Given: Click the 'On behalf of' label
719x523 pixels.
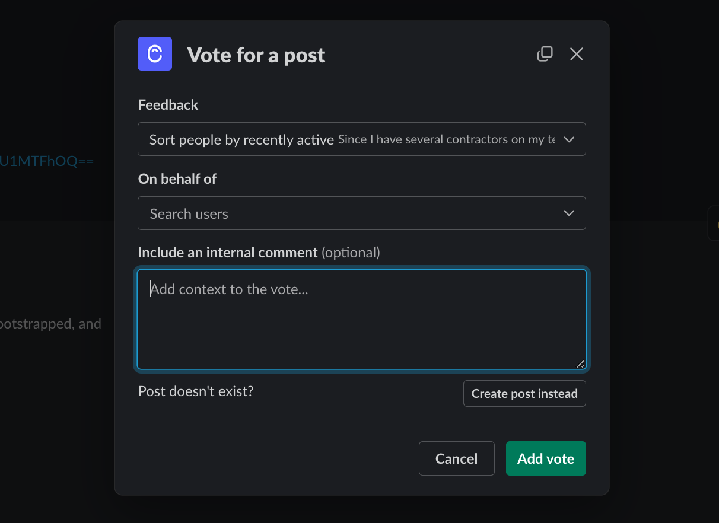Looking at the screenshot, I should pos(177,179).
